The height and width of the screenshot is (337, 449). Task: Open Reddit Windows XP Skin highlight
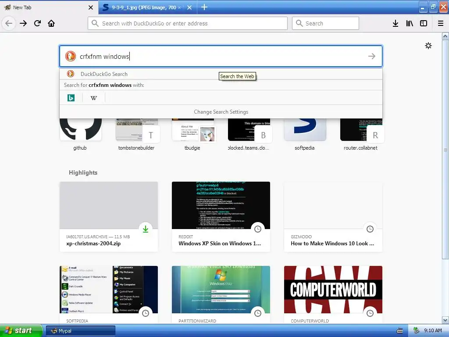pos(221,217)
